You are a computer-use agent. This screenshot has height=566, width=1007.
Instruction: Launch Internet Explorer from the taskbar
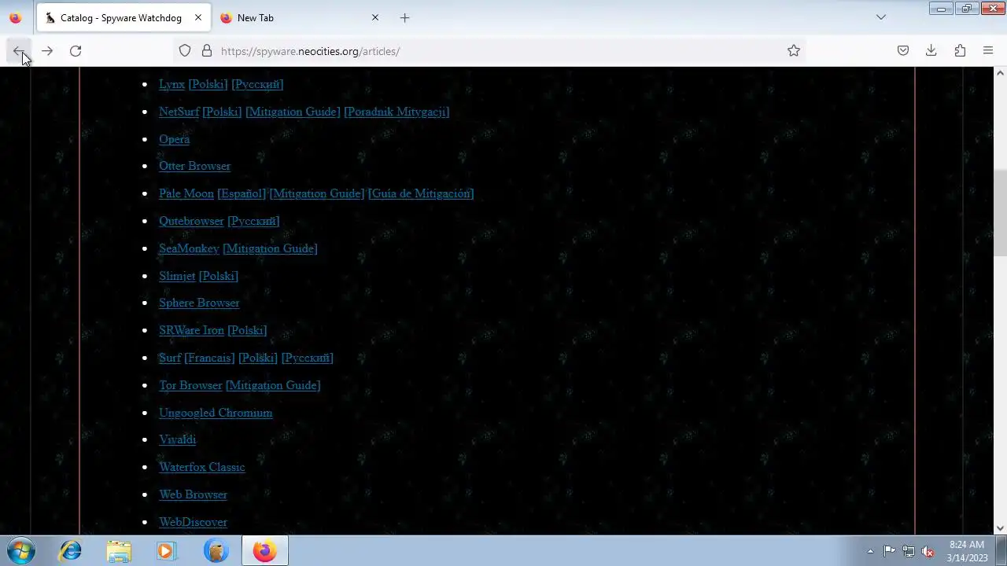click(x=71, y=551)
